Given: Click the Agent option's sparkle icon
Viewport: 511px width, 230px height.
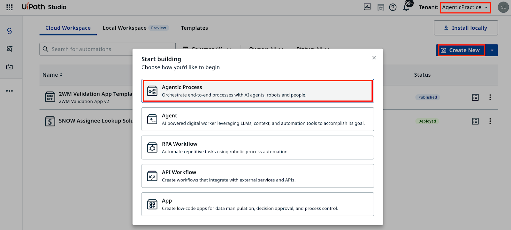Looking at the screenshot, I should click(152, 119).
